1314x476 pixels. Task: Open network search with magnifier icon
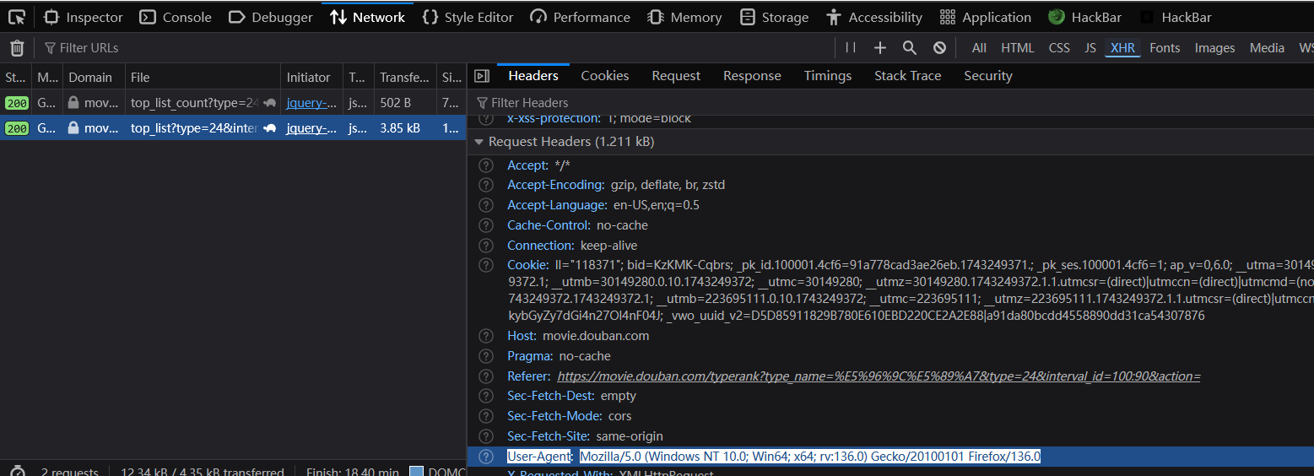click(x=910, y=48)
